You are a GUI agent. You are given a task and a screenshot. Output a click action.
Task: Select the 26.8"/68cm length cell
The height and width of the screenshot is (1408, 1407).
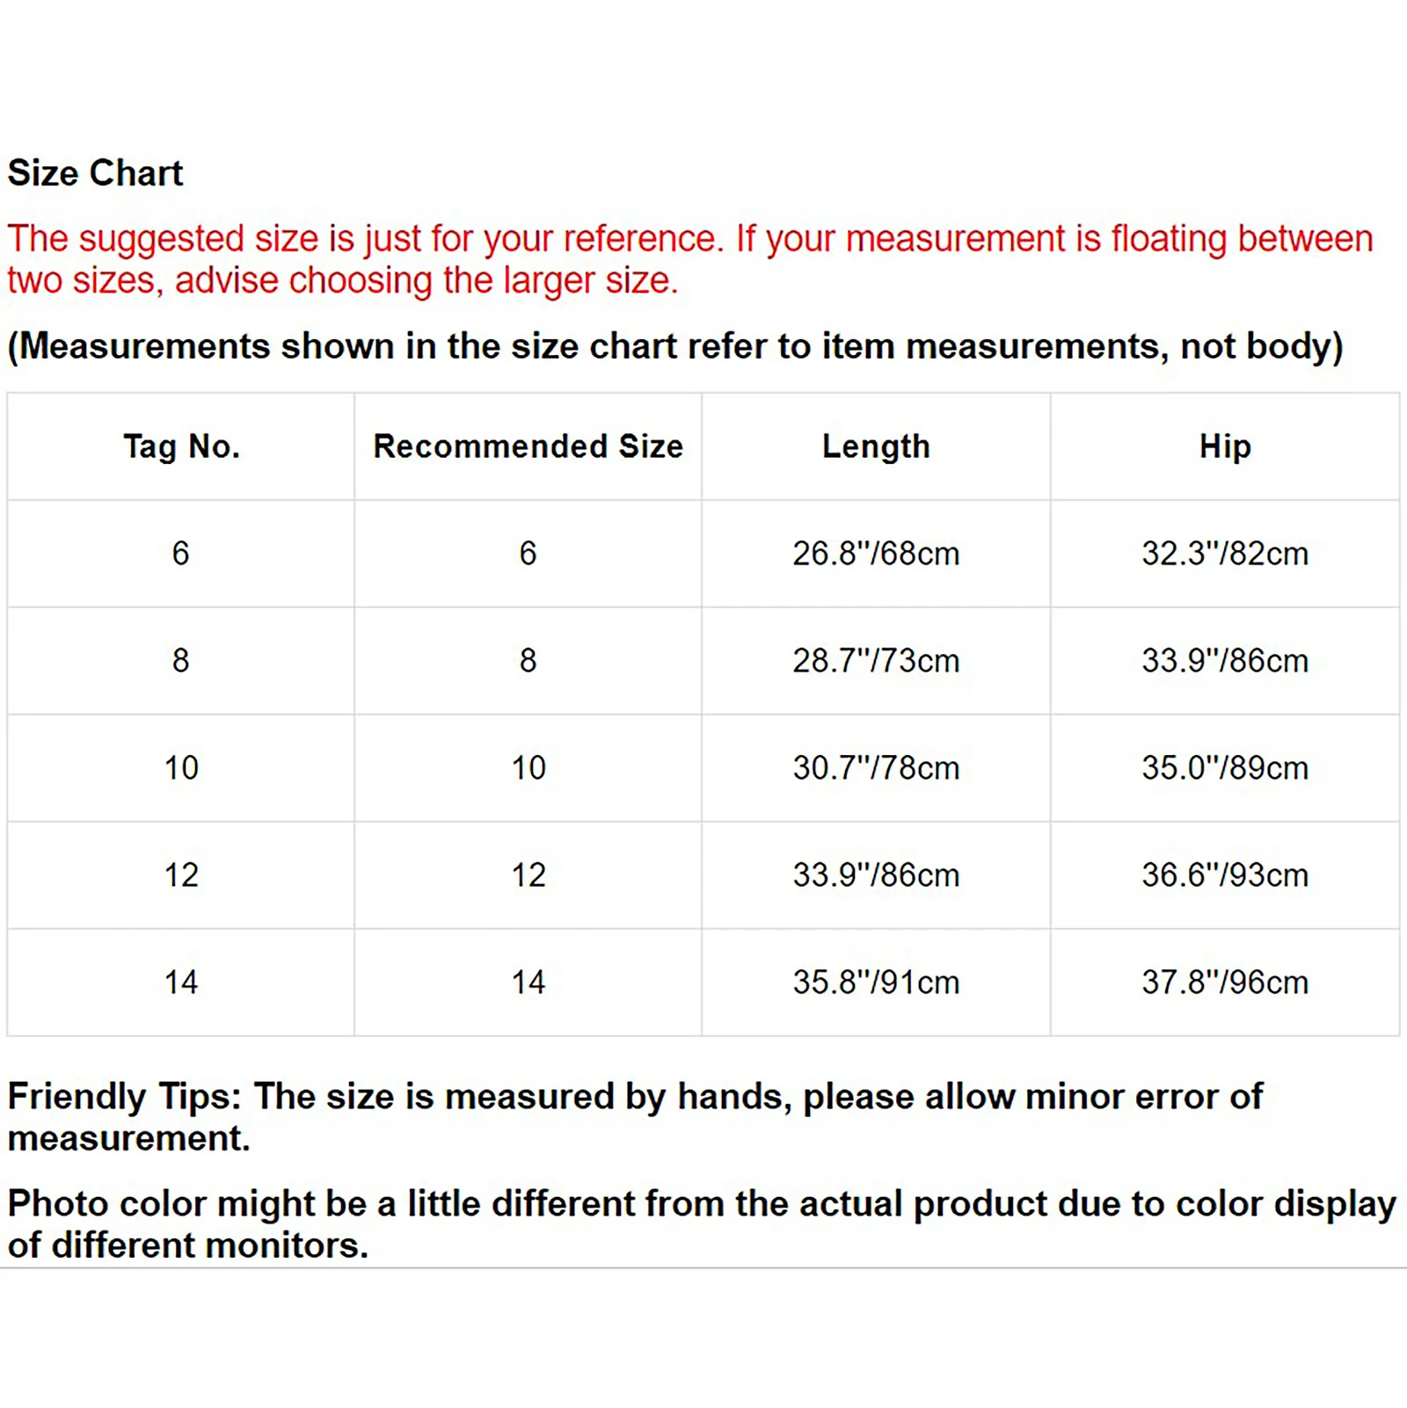[x=876, y=554]
